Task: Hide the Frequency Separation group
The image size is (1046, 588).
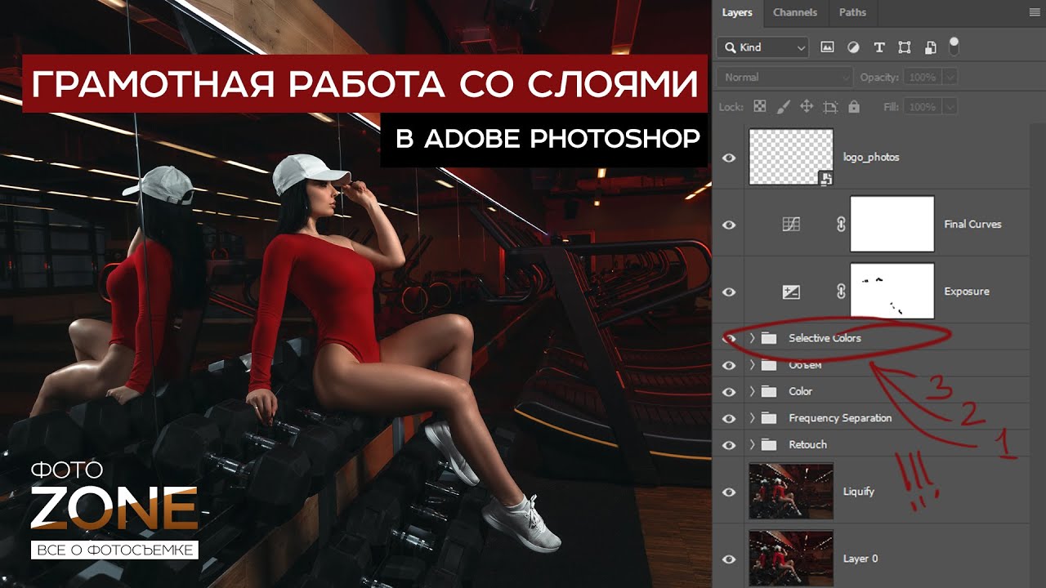Action: click(729, 418)
